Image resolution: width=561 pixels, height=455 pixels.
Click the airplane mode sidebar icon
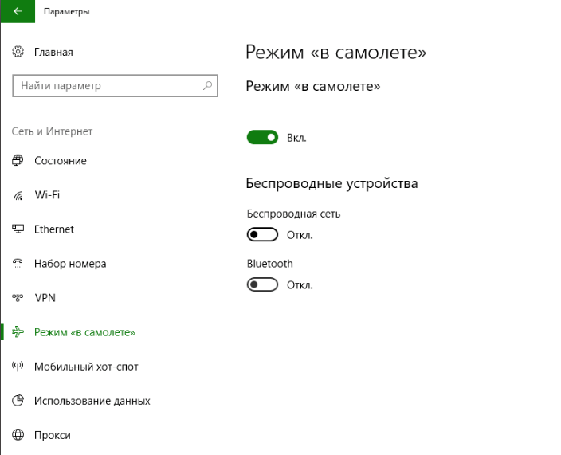[x=18, y=332]
